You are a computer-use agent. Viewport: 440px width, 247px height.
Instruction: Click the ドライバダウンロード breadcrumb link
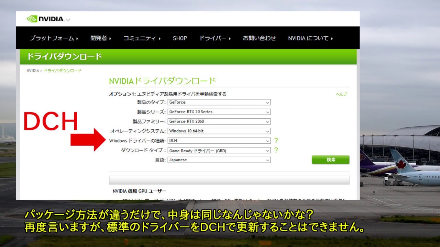[63, 71]
